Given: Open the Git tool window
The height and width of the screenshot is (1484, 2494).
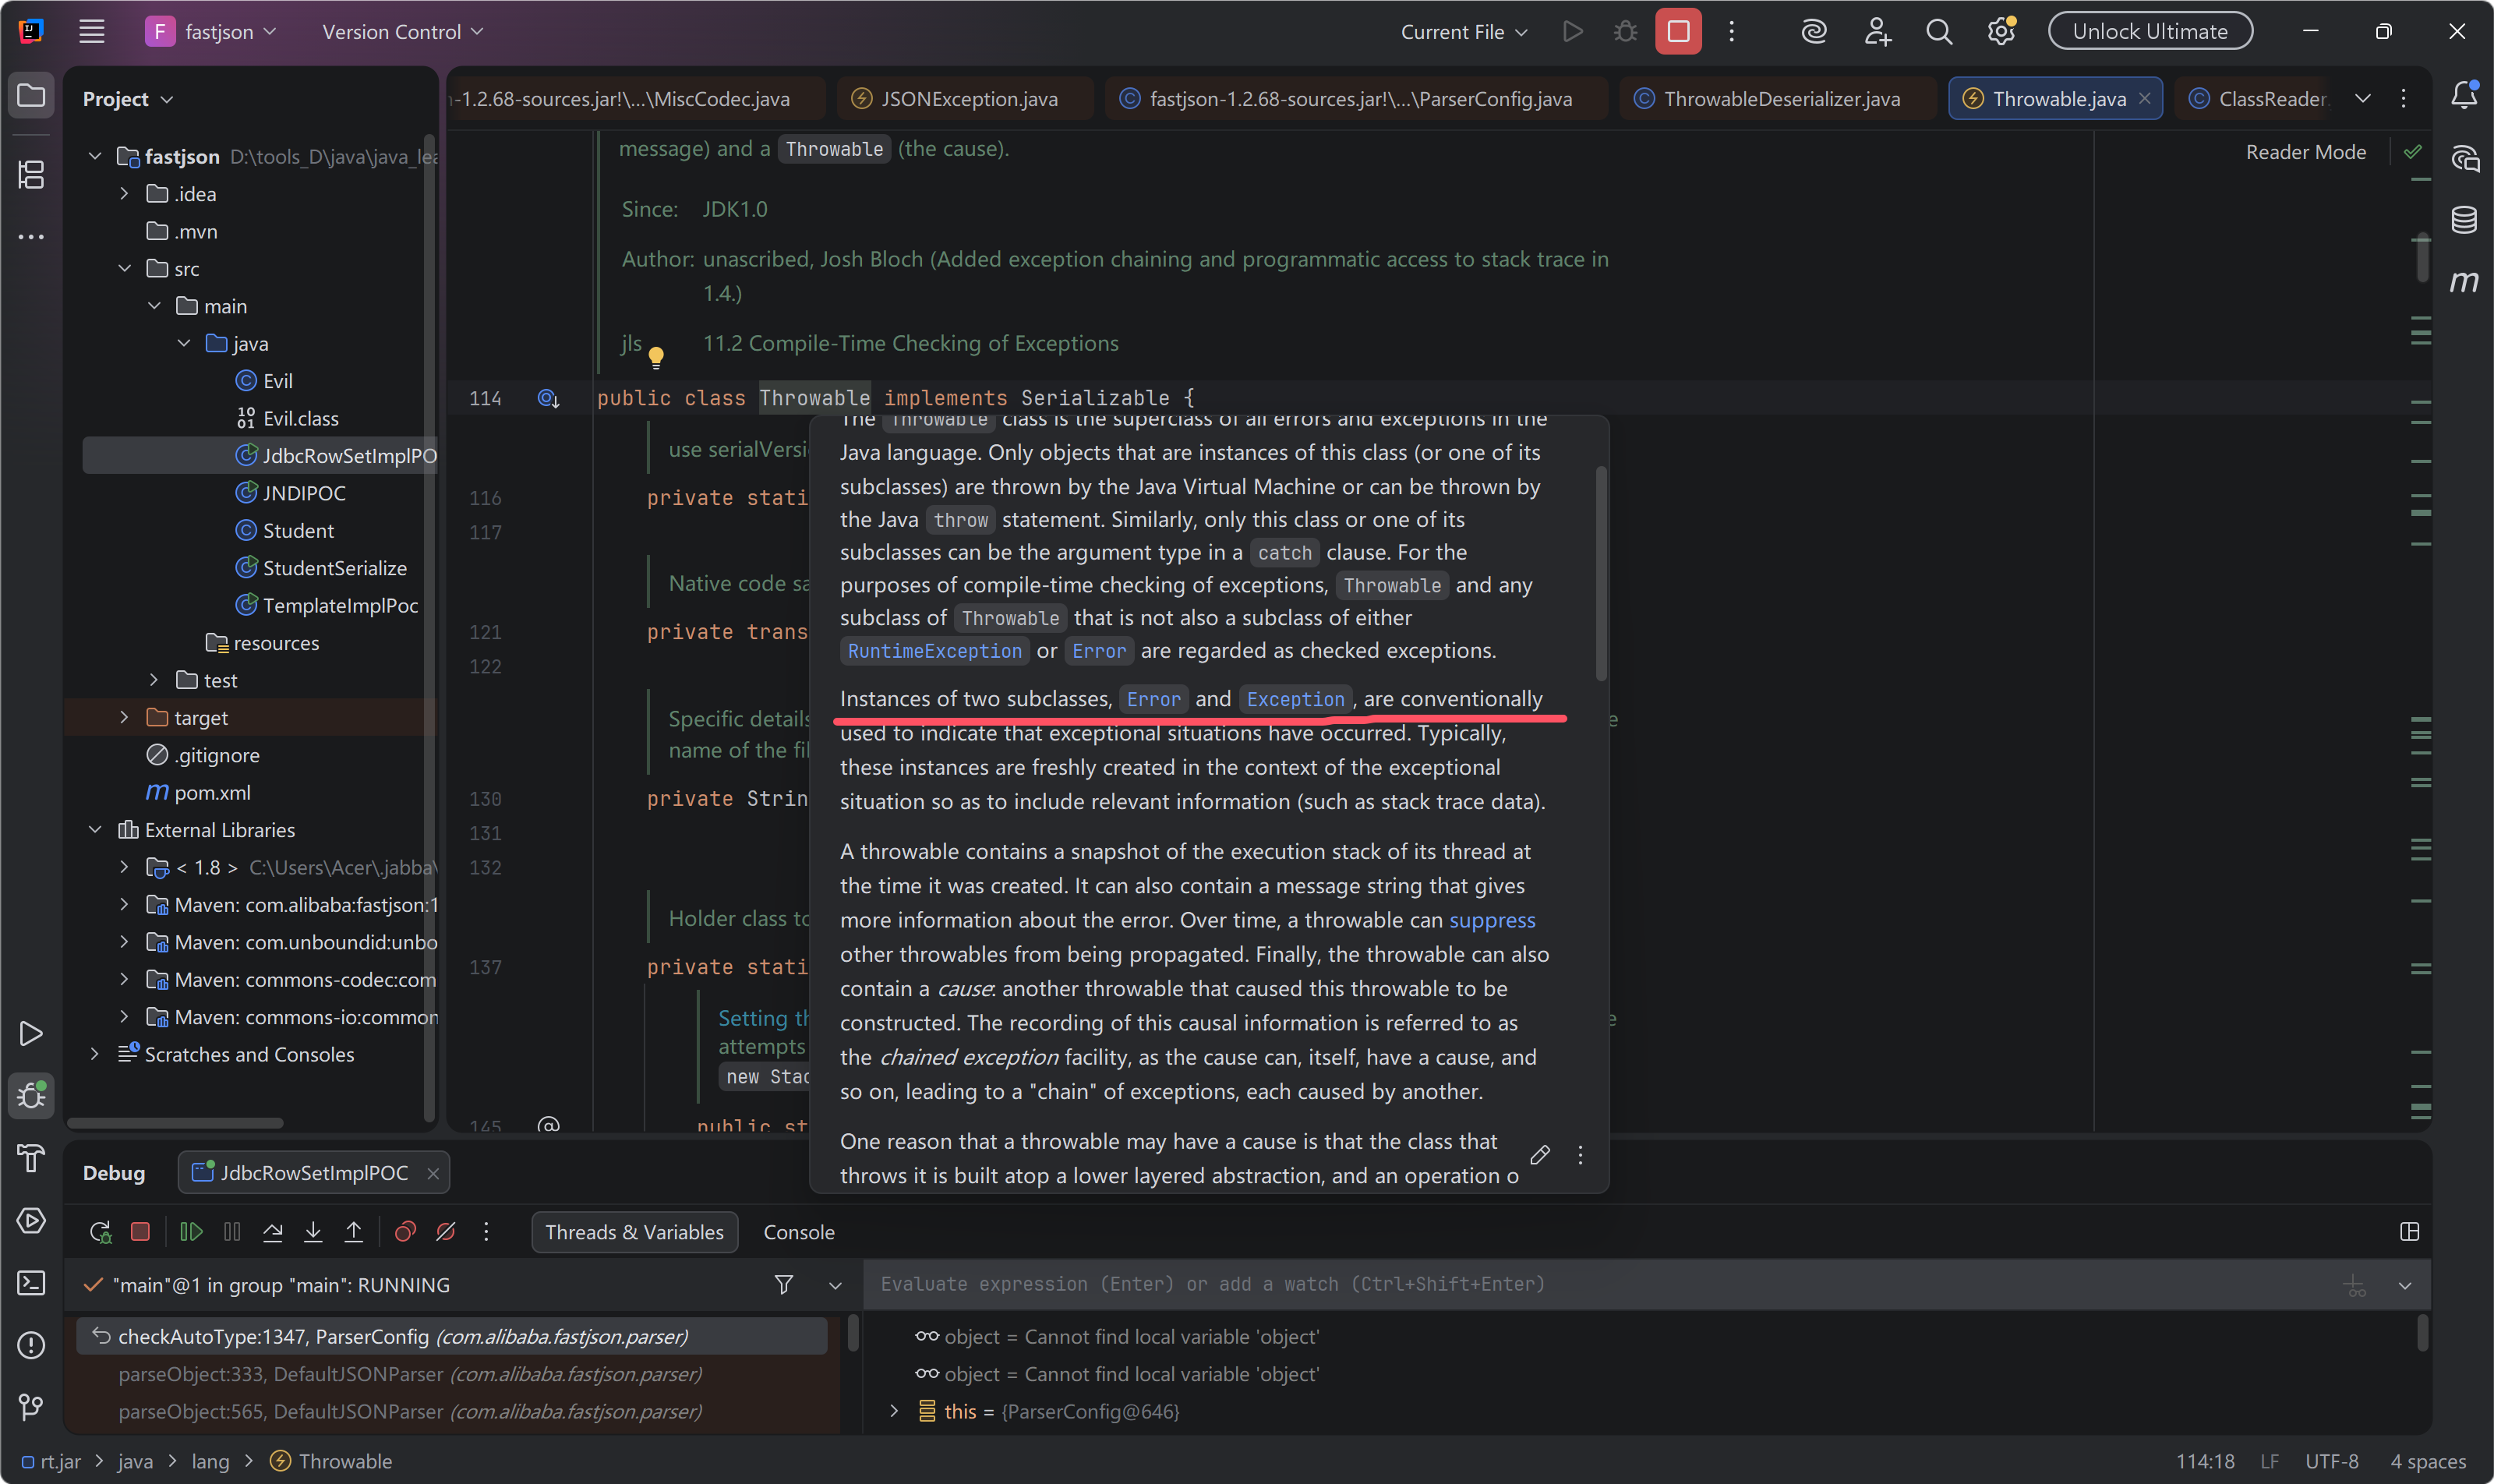Looking at the screenshot, I should 31,1407.
